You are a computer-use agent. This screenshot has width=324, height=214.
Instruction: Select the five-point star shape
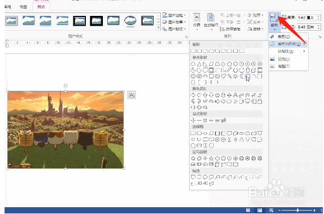pos(211,158)
